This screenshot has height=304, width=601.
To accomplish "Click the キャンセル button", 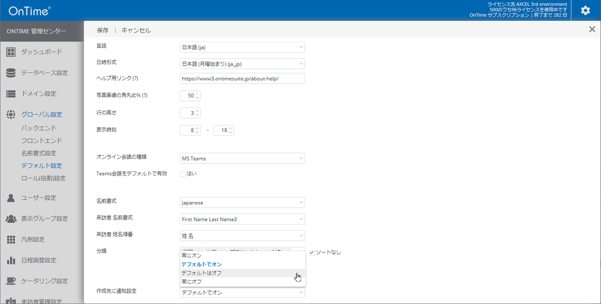I will pyautogui.click(x=136, y=30).
